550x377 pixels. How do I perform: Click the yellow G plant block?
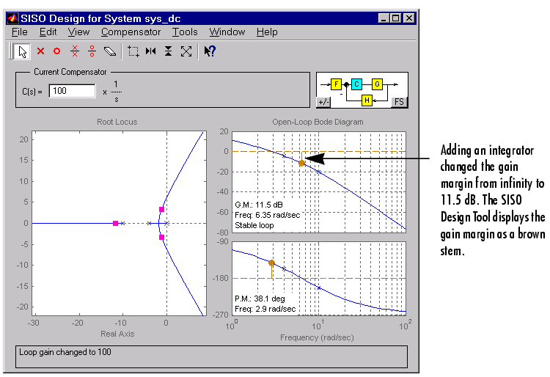(377, 84)
